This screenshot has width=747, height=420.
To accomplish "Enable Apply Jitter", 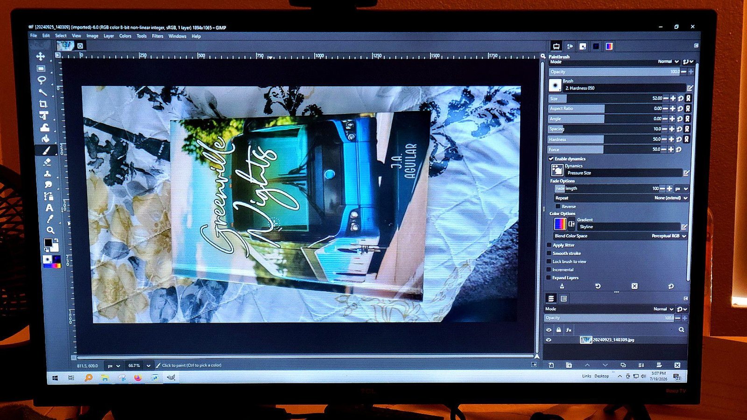I will pyautogui.click(x=550, y=245).
